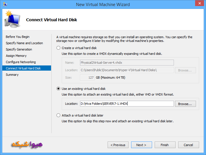Open Connect Virtual Hard Disk step

pos(27,68)
